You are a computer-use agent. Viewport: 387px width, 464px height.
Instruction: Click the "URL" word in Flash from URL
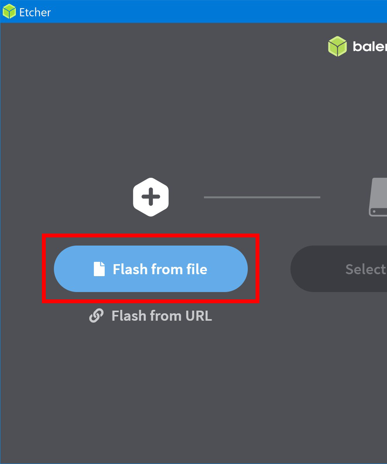pos(199,316)
